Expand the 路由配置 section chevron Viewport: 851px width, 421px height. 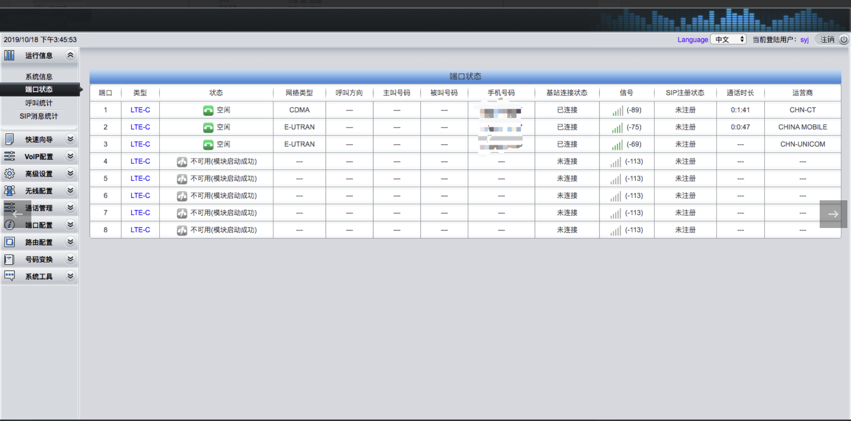tap(70, 241)
